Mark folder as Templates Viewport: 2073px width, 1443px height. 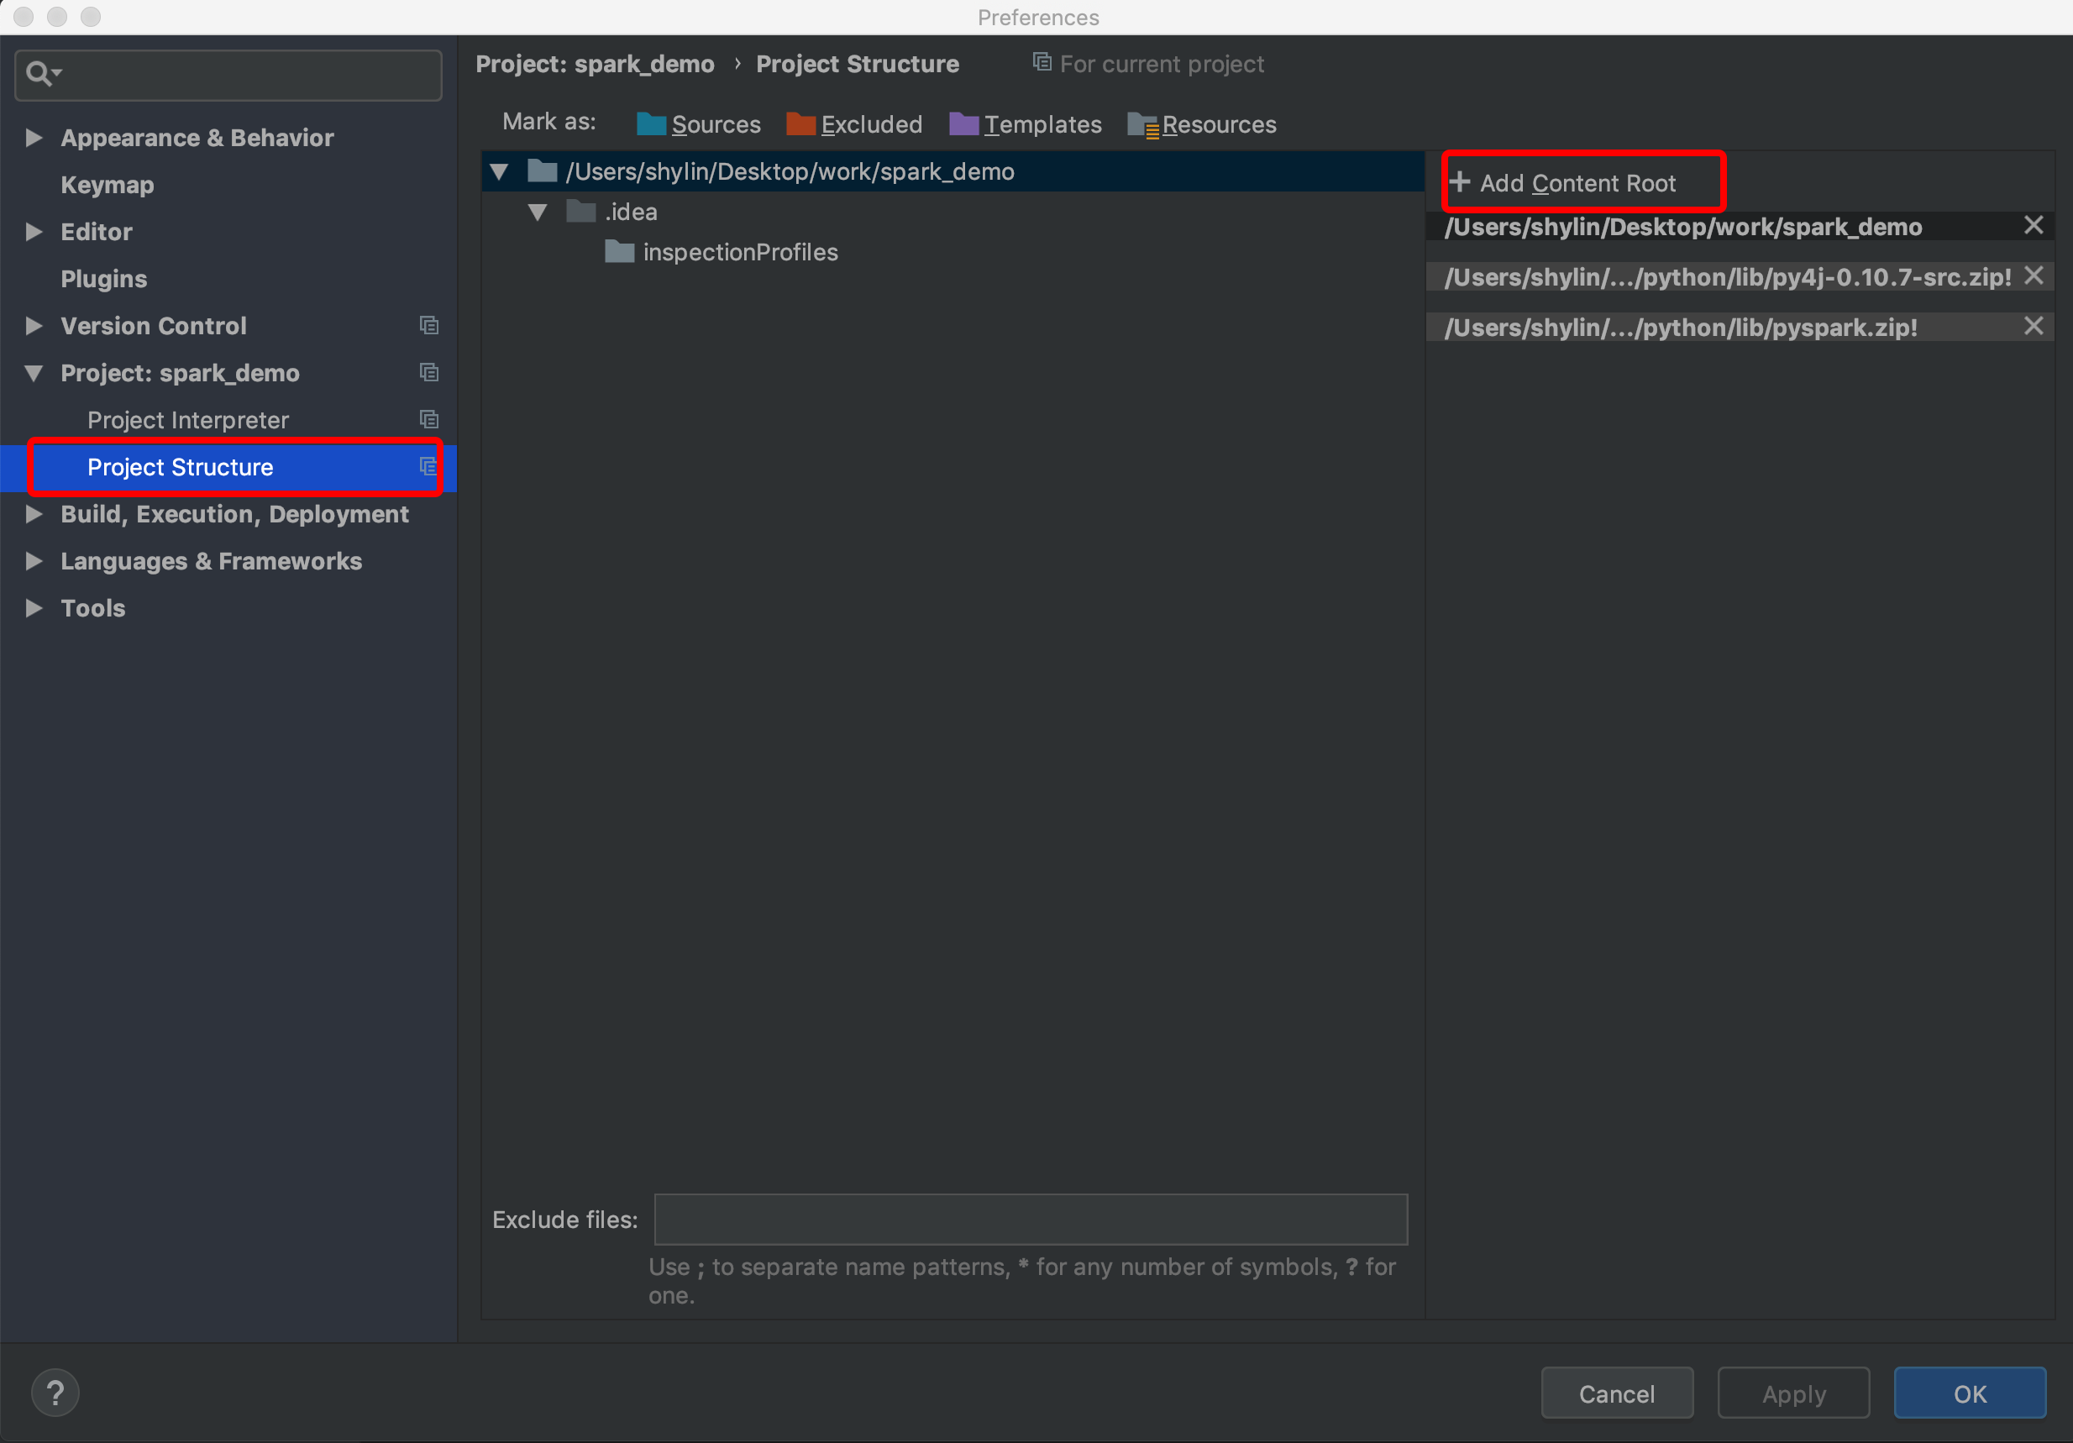[1025, 124]
